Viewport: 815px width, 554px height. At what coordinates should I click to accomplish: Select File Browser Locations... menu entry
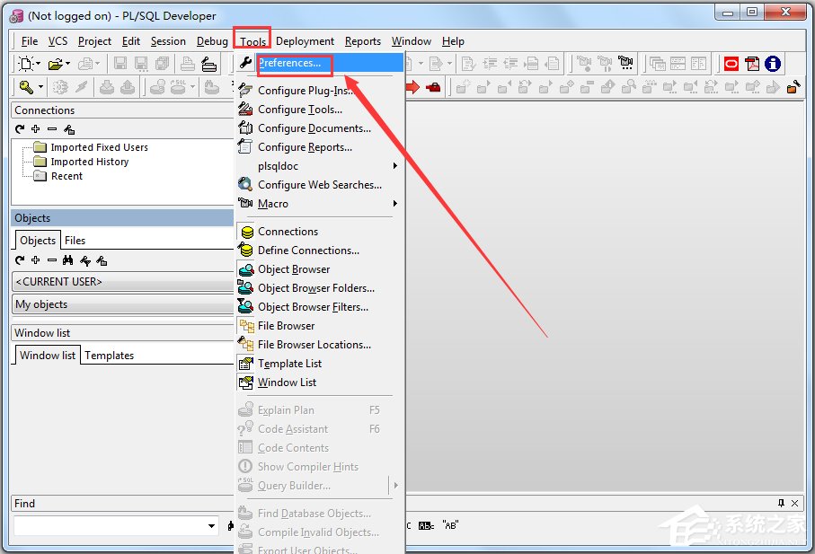[320, 345]
